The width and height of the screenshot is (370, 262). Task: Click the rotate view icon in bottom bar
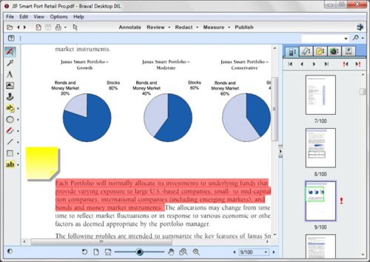pos(84,252)
